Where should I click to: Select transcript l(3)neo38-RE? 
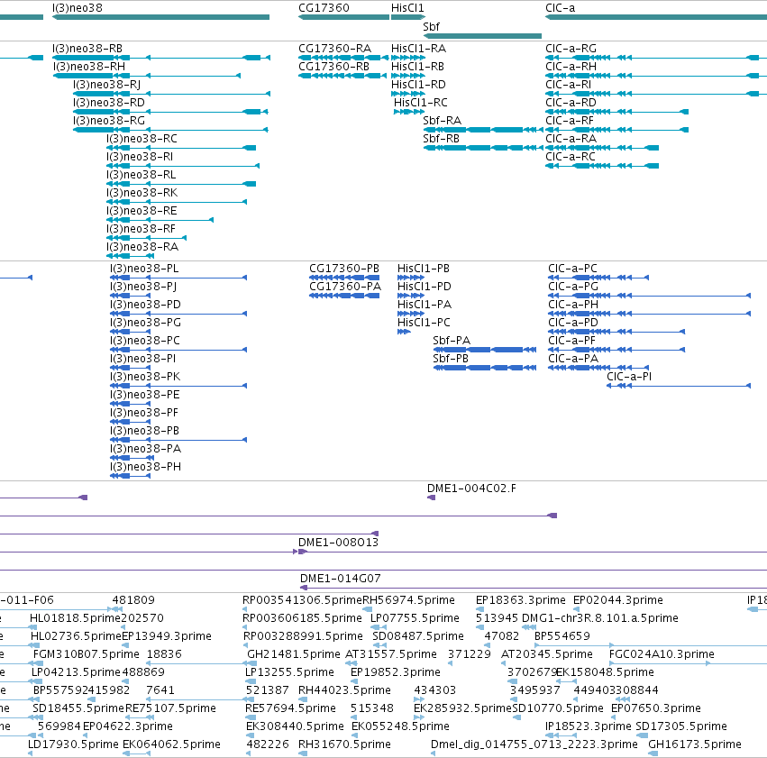coord(142,211)
